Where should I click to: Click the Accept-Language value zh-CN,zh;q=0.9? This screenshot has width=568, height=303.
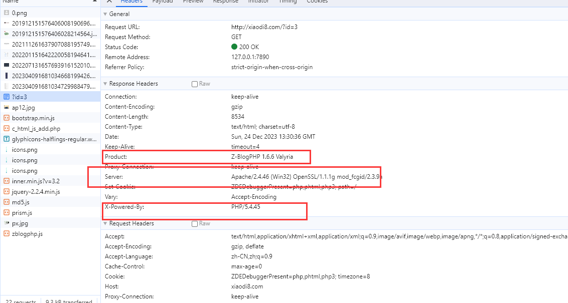[252, 256]
